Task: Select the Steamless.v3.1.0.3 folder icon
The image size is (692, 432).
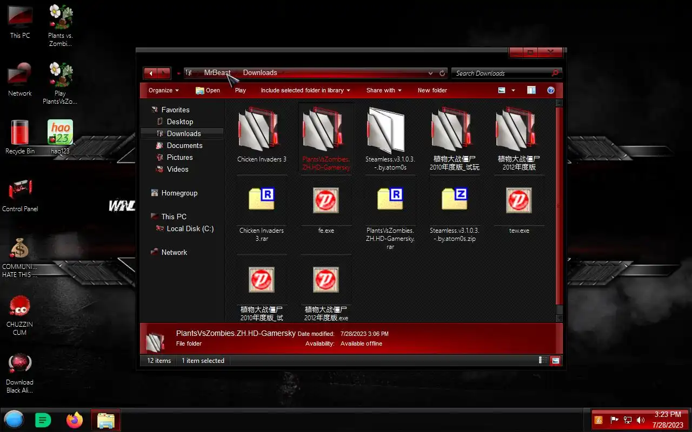Action: [385, 131]
